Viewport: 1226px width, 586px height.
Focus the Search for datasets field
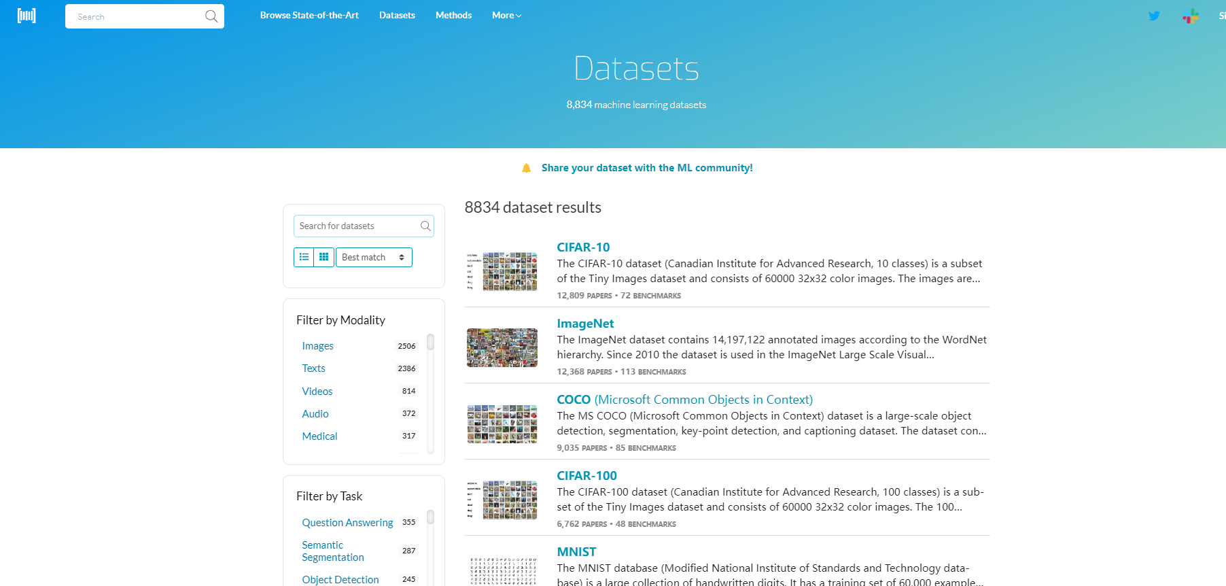[x=364, y=226]
